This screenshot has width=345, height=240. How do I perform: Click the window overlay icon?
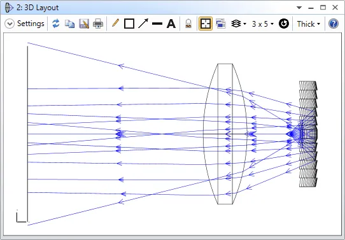point(221,24)
